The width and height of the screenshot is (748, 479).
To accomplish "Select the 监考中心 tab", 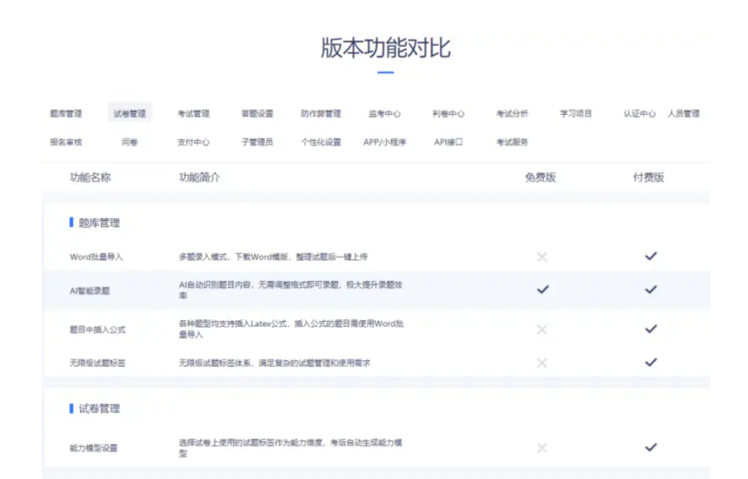I will click(385, 114).
